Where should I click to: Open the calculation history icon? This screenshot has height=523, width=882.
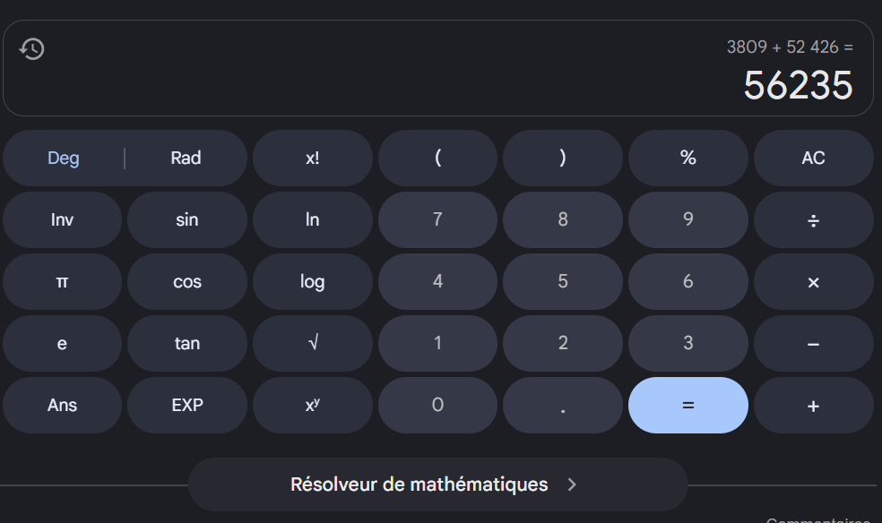[x=32, y=49]
